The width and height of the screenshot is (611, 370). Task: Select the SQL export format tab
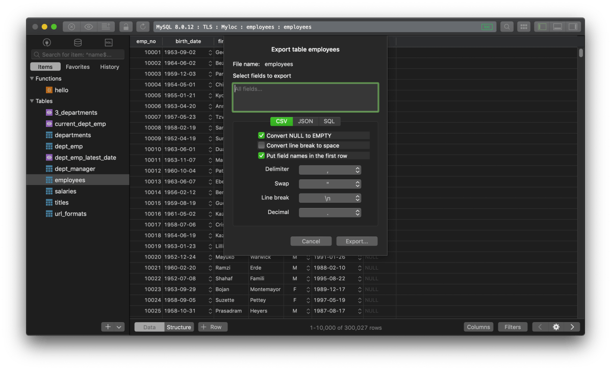[329, 121]
